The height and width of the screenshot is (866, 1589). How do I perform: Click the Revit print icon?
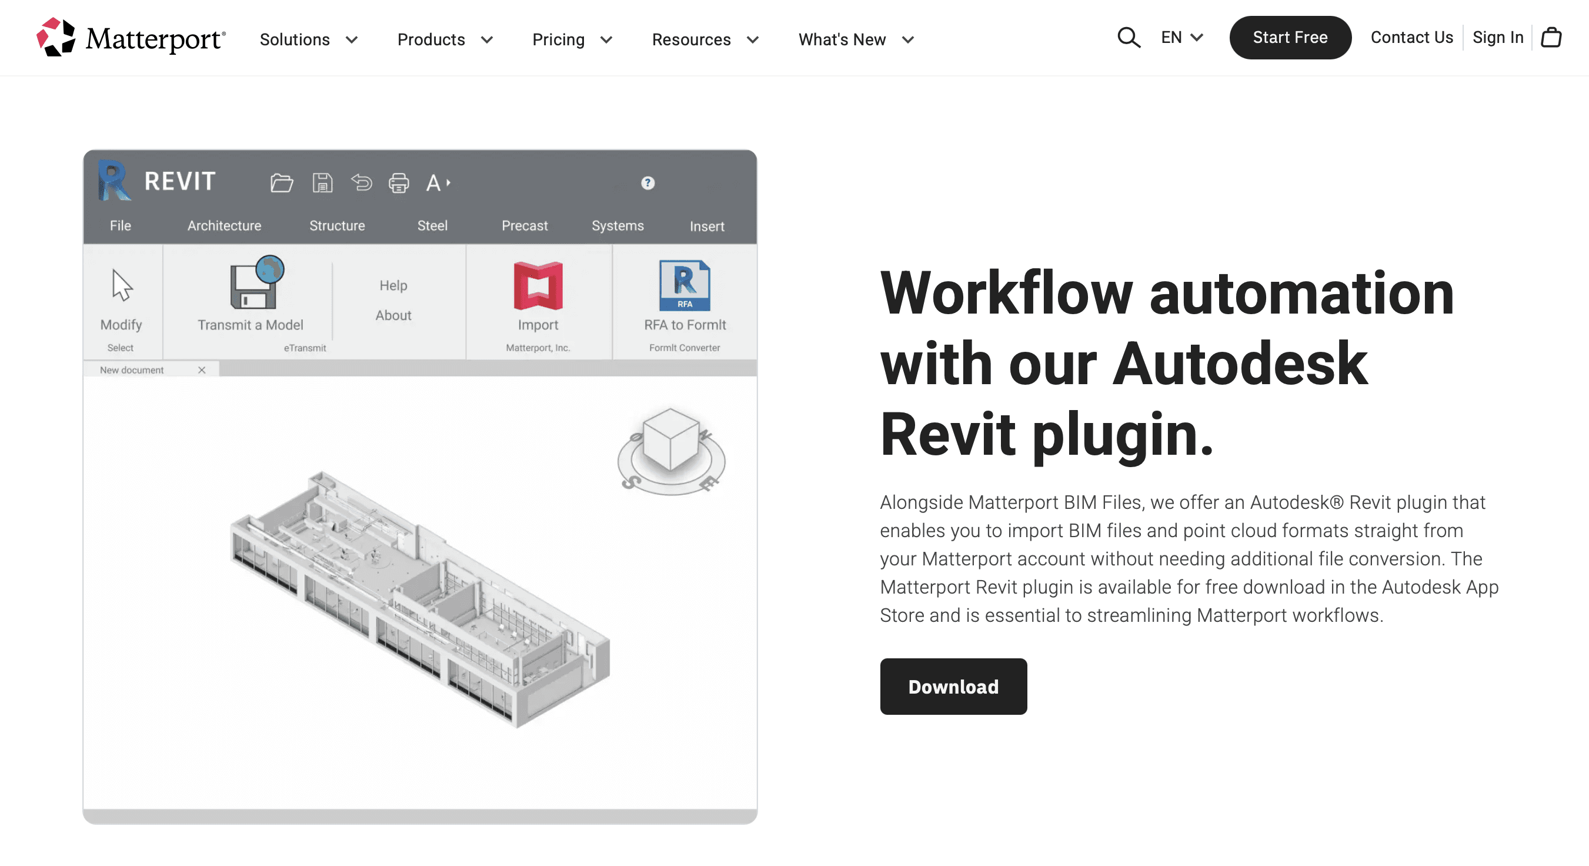point(399,183)
